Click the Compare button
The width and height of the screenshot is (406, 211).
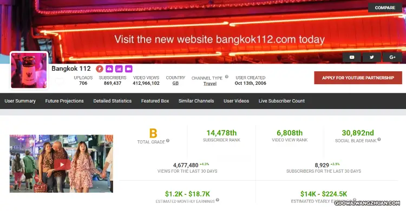tap(385, 8)
